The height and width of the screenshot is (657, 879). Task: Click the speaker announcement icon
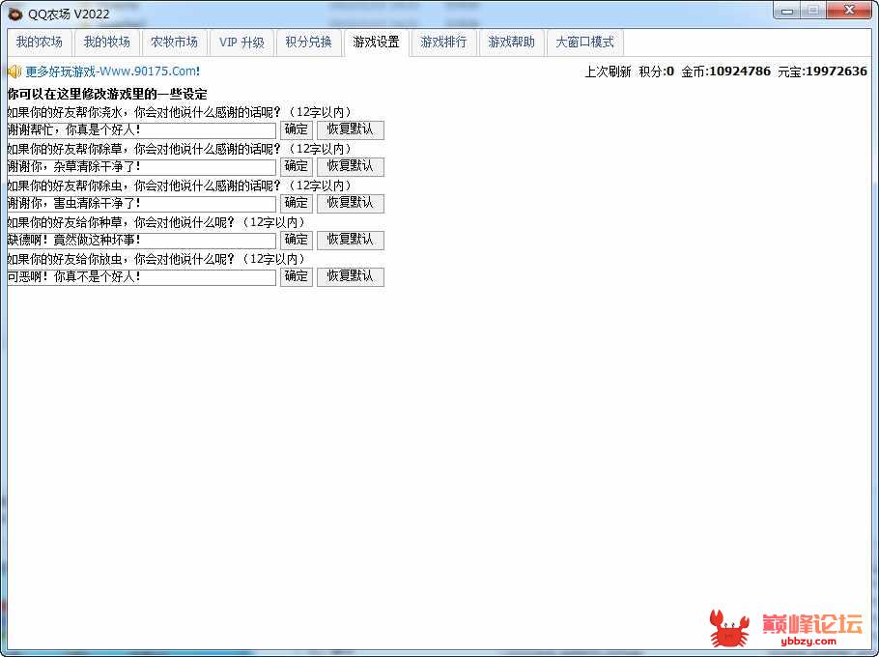[x=14, y=71]
